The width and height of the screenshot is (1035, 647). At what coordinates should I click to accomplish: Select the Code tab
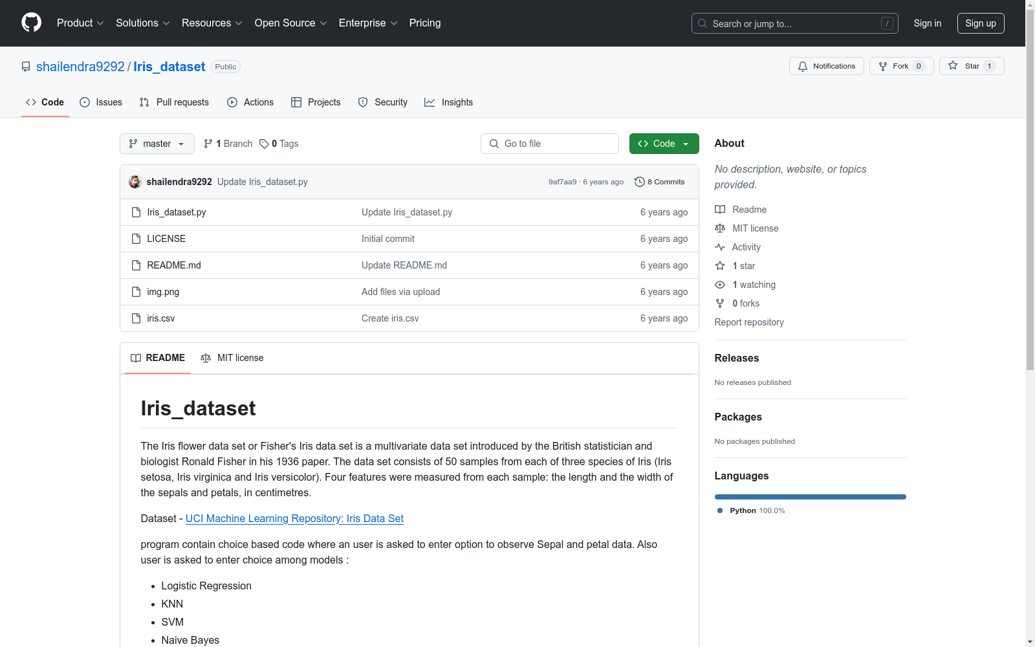click(45, 102)
